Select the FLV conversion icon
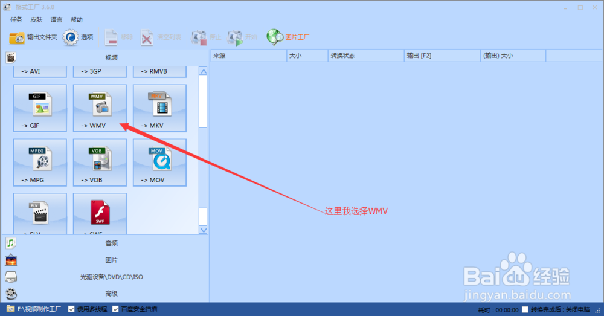 click(x=40, y=214)
